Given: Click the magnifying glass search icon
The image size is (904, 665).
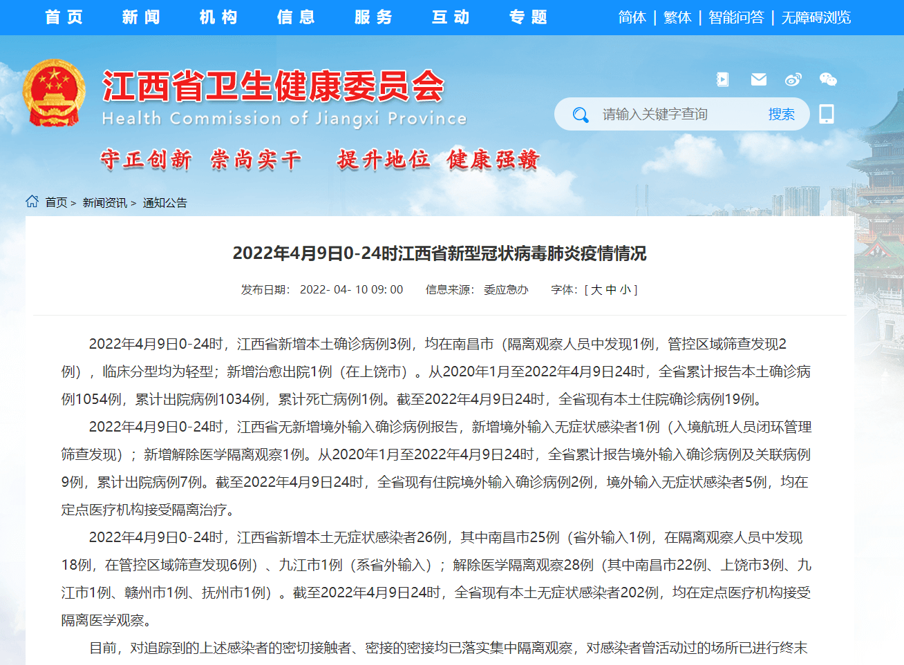Looking at the screenshot, I should coord(581,115).
